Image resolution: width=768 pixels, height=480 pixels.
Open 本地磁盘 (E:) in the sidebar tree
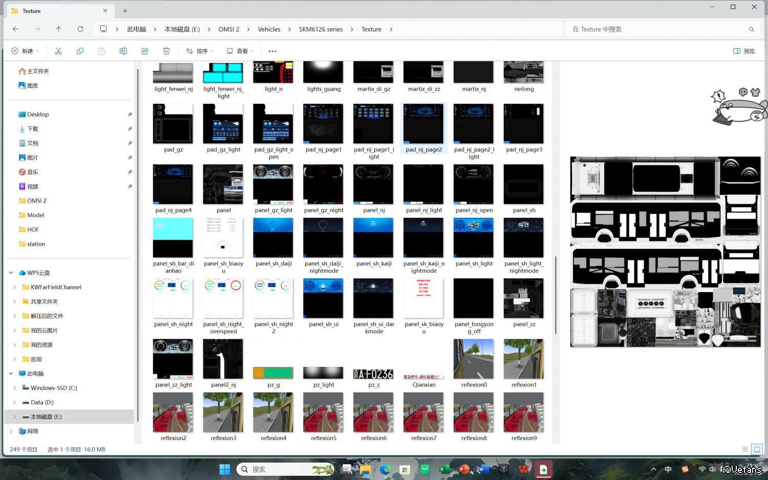[69, 417]
